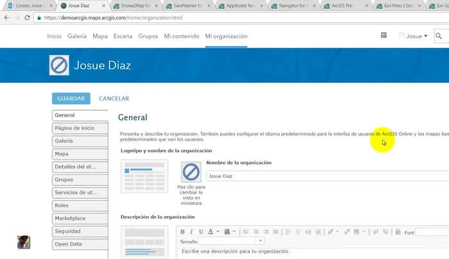Open the Open Data settings tab
This screenshot has width=449, height=259.
80,244
